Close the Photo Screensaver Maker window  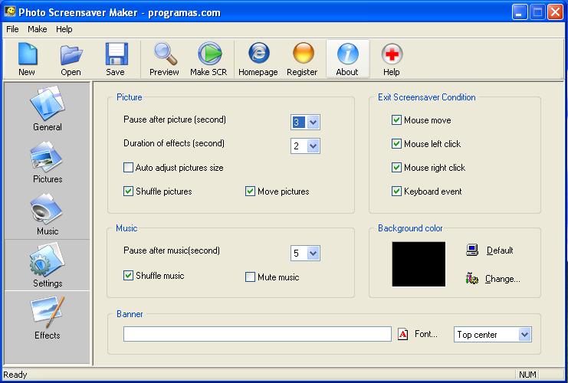[x=555, y=12]
